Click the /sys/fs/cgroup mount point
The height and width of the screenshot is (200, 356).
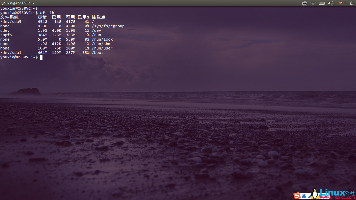pyautogui.click(x=108, y=26)
